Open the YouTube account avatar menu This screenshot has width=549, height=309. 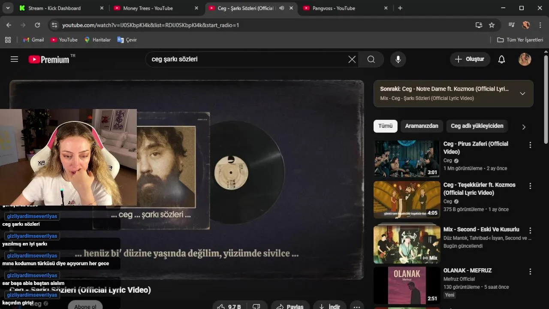tap(525, 59)
